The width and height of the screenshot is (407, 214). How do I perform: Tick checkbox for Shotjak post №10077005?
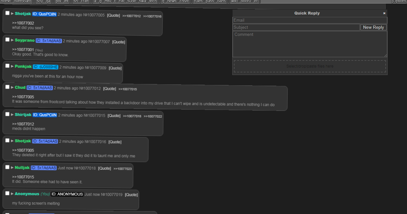[x=7, y=13]
